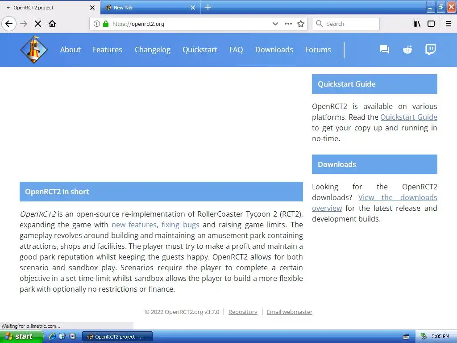Image resolution: width=457 pixels, height=343 pixels.
Task: Click the Downloads panel header
Action: click(374, 164)
